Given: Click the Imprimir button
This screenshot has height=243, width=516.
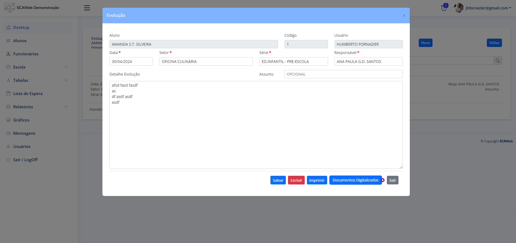Looking at the screenshot, I should pyautogui.click(x=317, y=180).
